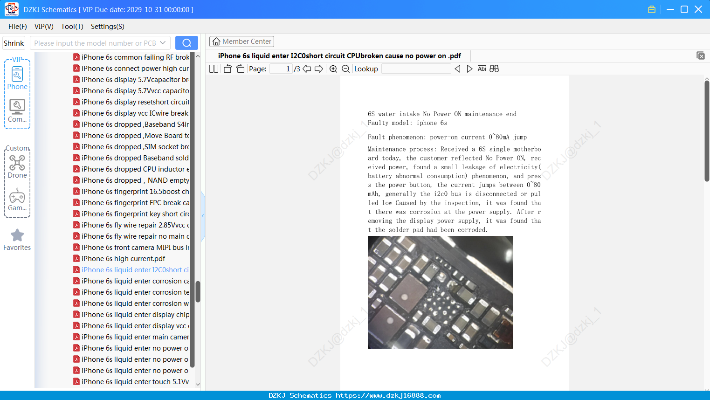Open 'iPhone 6s dropped , NAND empty' file
Image resolution: width=710 pixels, height=400 pixels.
pos(135,180)
